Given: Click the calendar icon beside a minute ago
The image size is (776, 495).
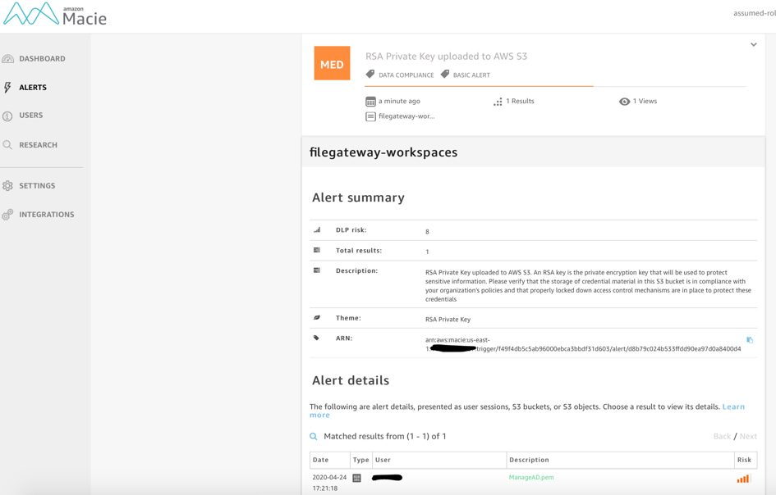Looking at the screenshot, I should tap(370, 102).
